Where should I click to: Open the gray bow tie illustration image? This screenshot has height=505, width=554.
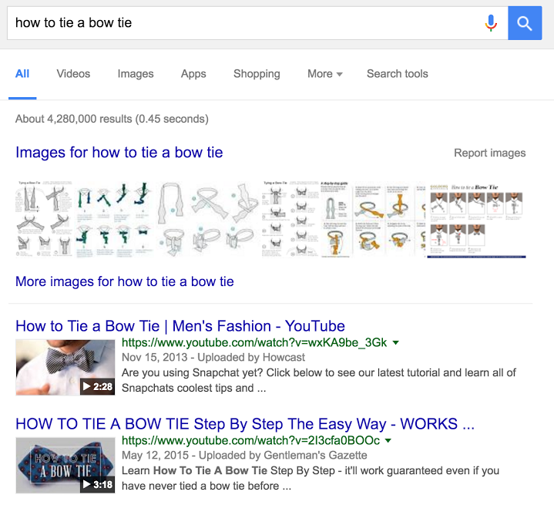(x=208, y=218)
